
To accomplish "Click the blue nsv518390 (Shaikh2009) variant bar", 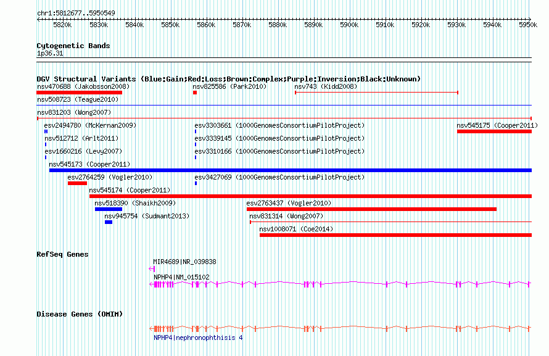I will click(108, 209).
